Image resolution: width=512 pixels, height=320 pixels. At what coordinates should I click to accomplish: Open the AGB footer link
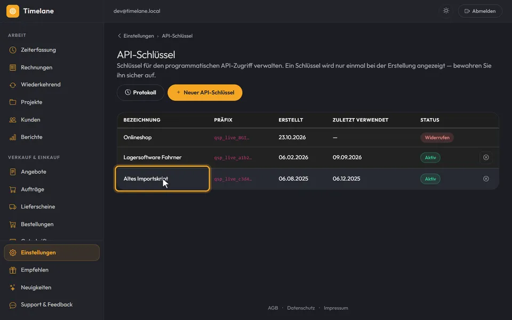point(273,308)
